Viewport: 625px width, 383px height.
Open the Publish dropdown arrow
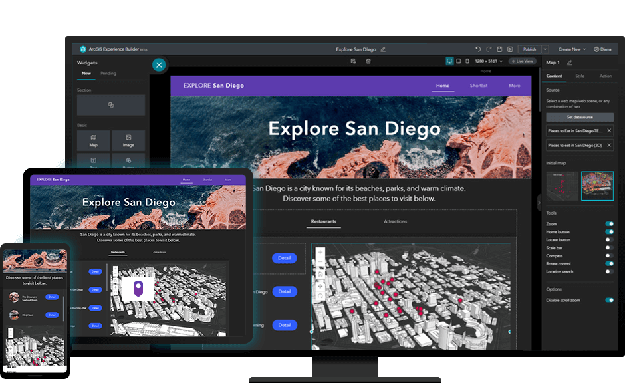click(545, 49)
